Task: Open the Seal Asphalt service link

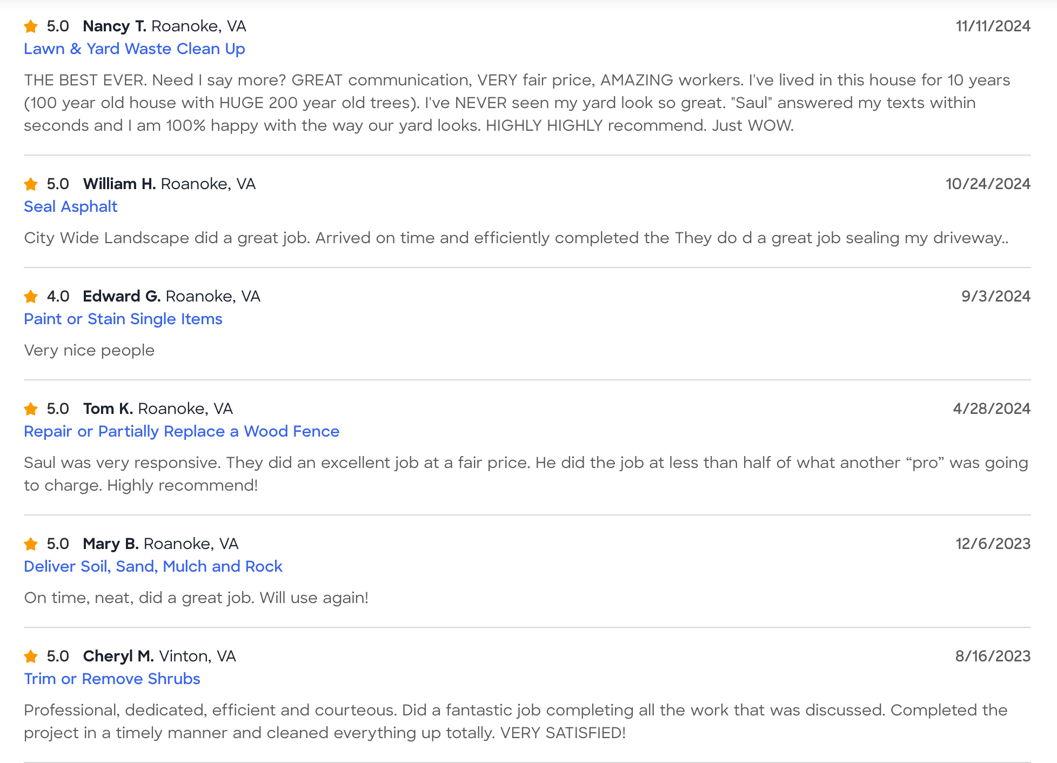Action: (71, 206)
